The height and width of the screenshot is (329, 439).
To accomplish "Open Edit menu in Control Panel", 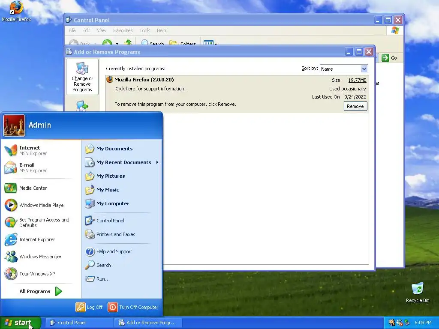I will [86, 30].
